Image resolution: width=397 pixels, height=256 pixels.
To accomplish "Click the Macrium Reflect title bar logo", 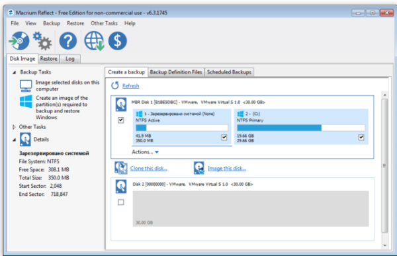I will pyautogui.click(x=11, y=13).
